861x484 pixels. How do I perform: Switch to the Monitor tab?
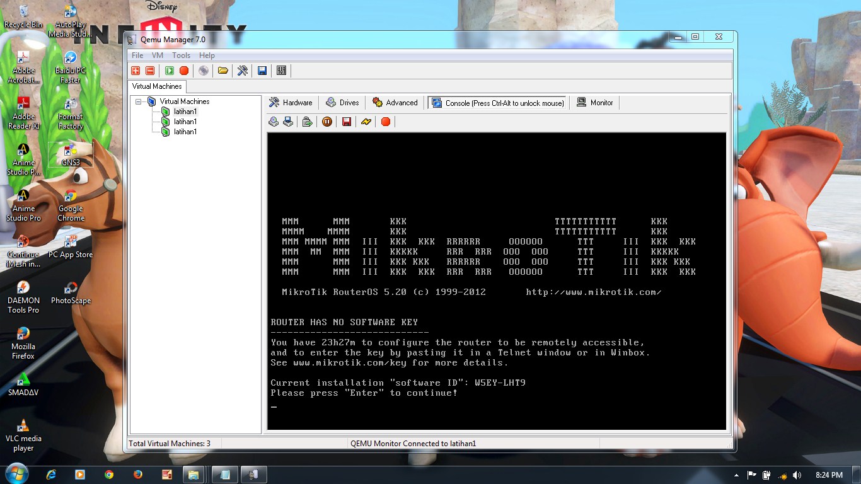click(x=594, y=103)
